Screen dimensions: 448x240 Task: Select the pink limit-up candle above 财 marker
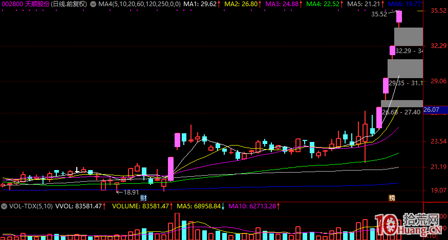pos(170,169)
